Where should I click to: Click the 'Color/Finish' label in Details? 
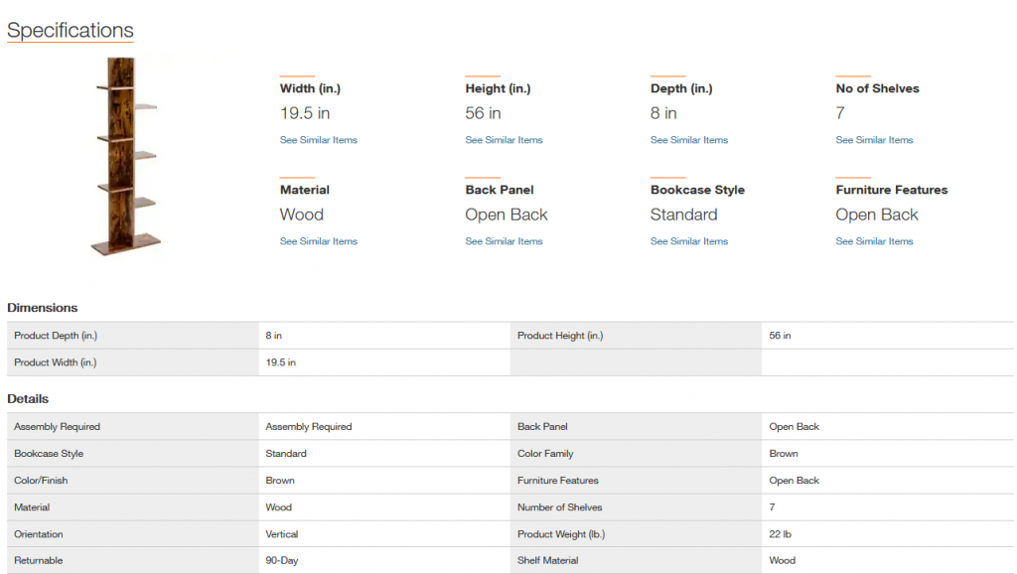(41, 481)
